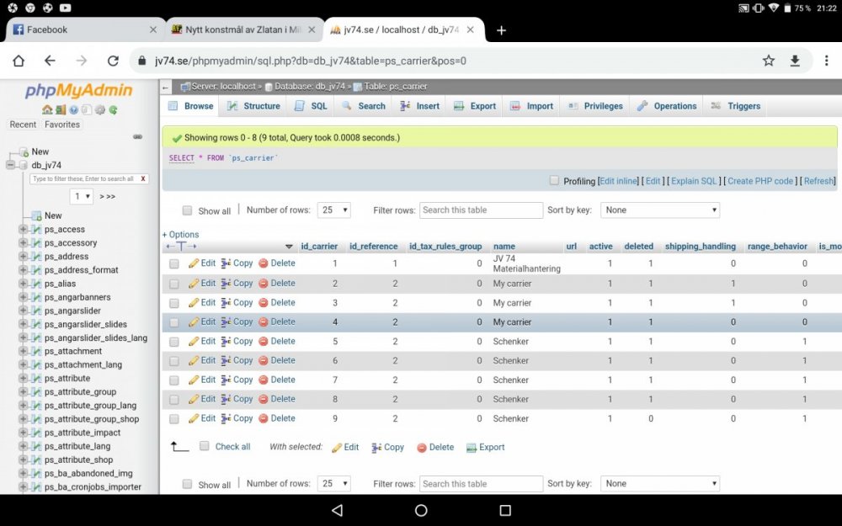Select the checkbox for carrier row 5
This screenshot has height=526, width=842.
click(x=174, y=342)
